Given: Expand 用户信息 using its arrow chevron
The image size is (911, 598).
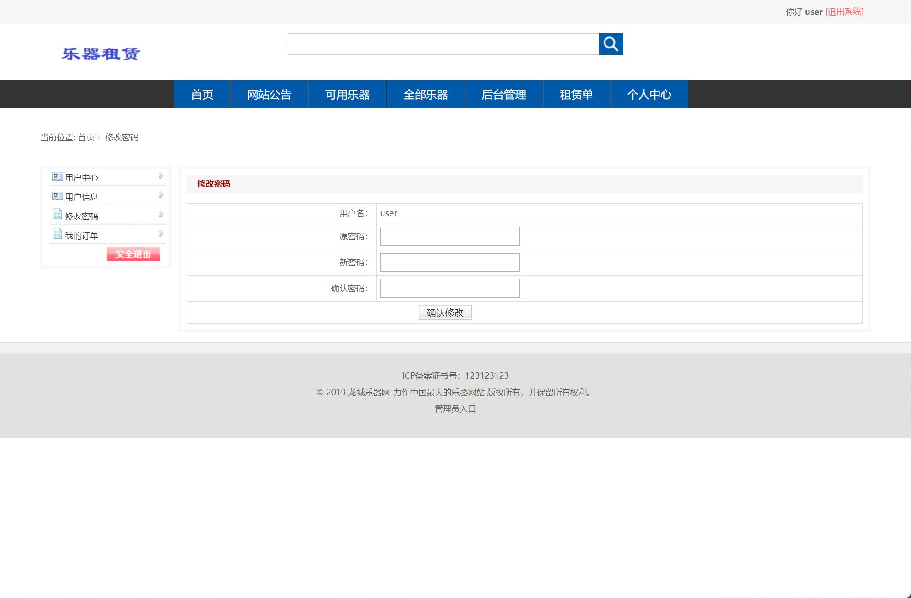Looking at the screenshot, I should point(161,194).
